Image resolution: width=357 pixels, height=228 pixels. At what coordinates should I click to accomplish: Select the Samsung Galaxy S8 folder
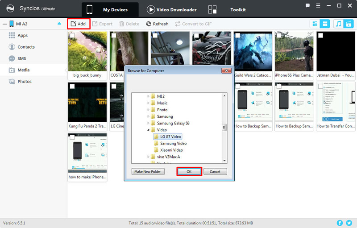(170, 123)
